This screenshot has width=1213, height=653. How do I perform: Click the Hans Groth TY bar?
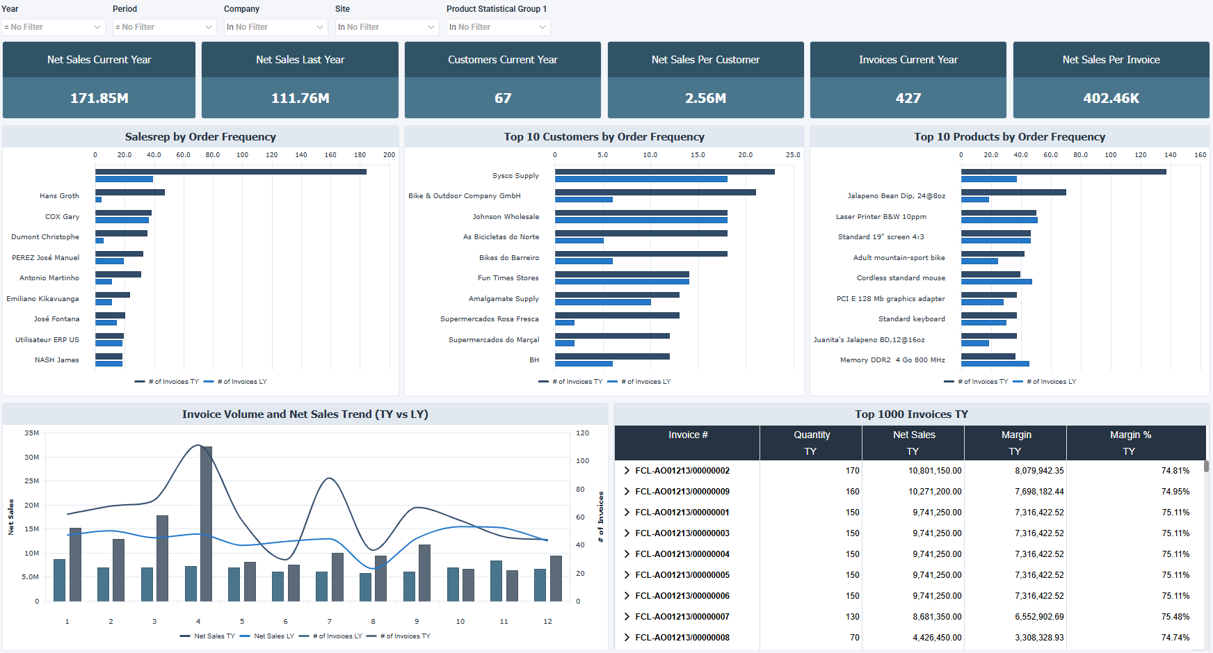[130, 192]
